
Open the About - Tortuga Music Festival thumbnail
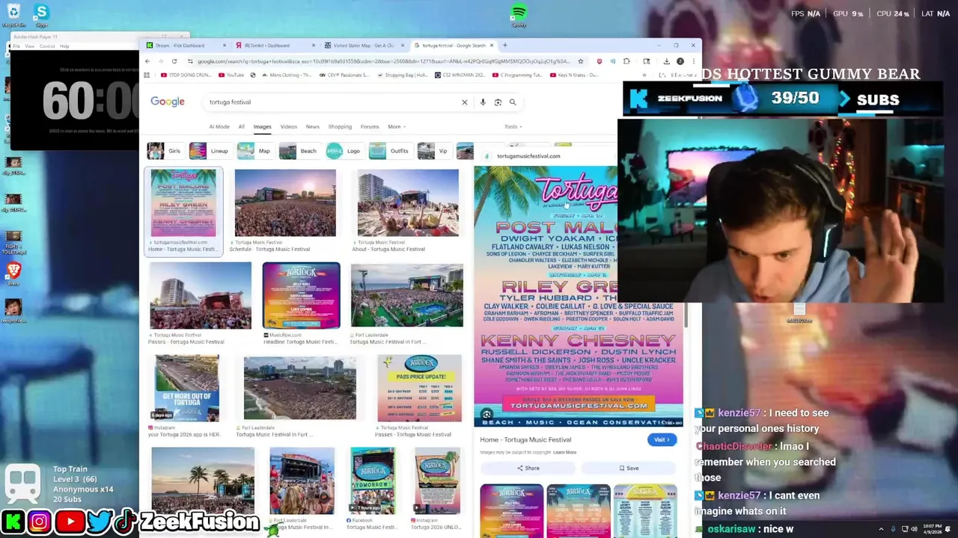408,202
